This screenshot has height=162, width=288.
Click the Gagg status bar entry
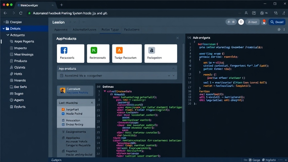[x=254, y=160]
